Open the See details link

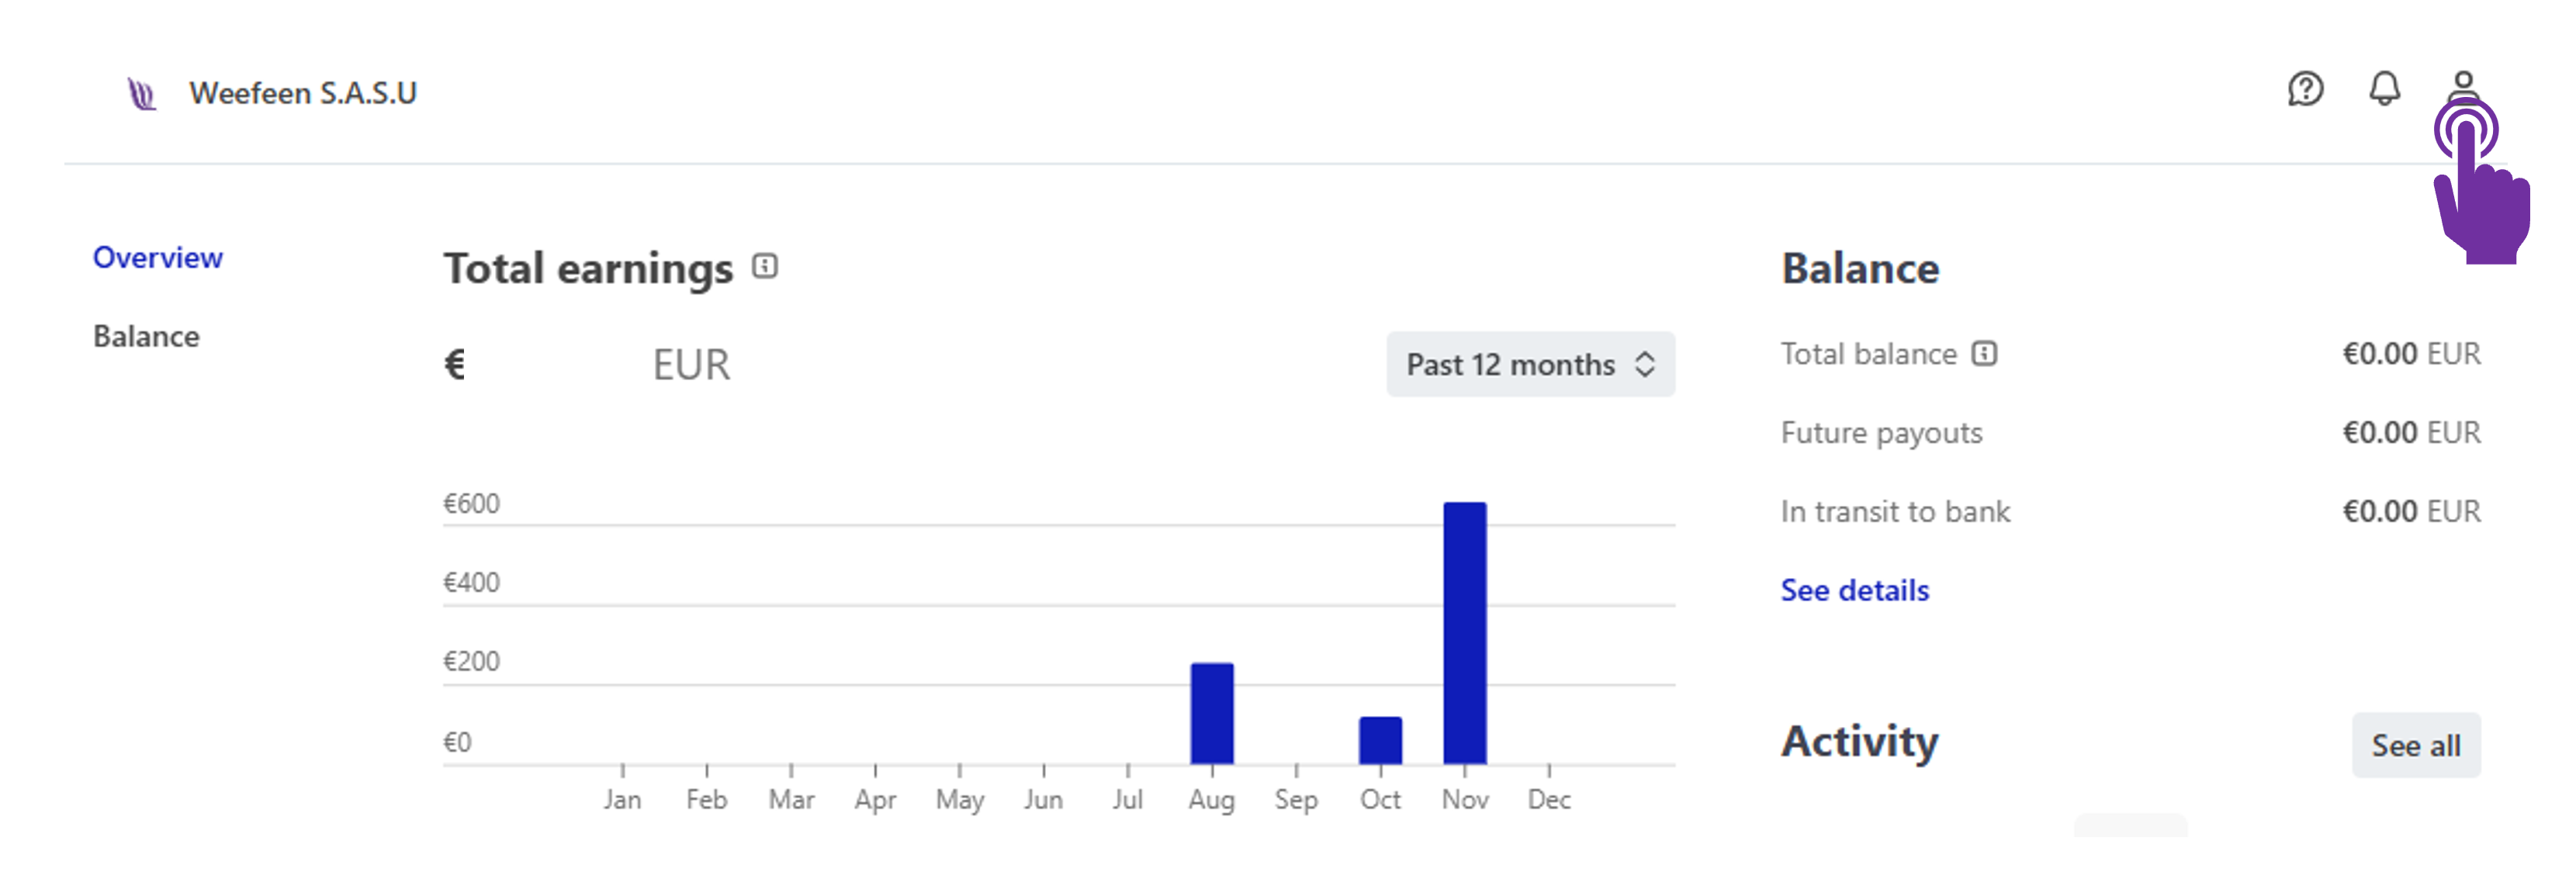tap(1854, 590)
